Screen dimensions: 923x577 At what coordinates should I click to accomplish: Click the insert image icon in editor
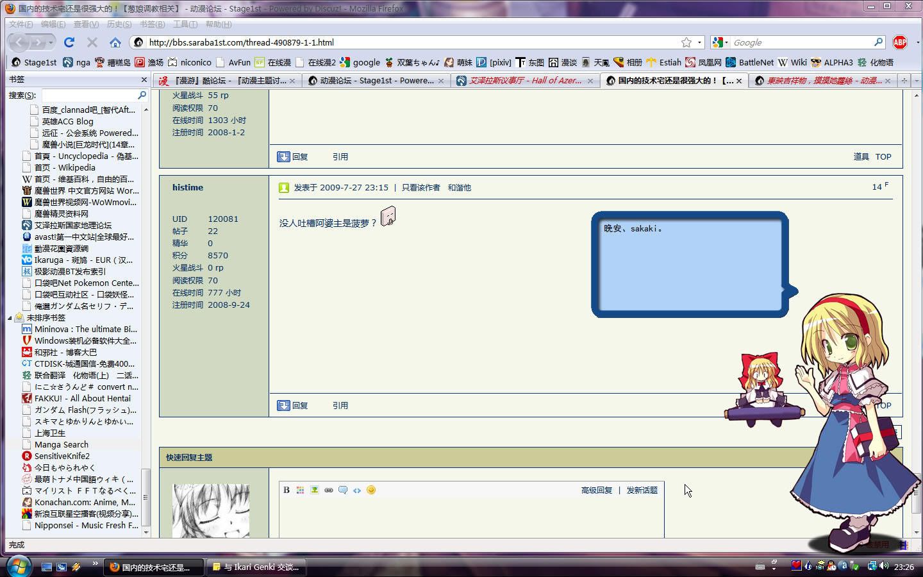tap(314, 490)
